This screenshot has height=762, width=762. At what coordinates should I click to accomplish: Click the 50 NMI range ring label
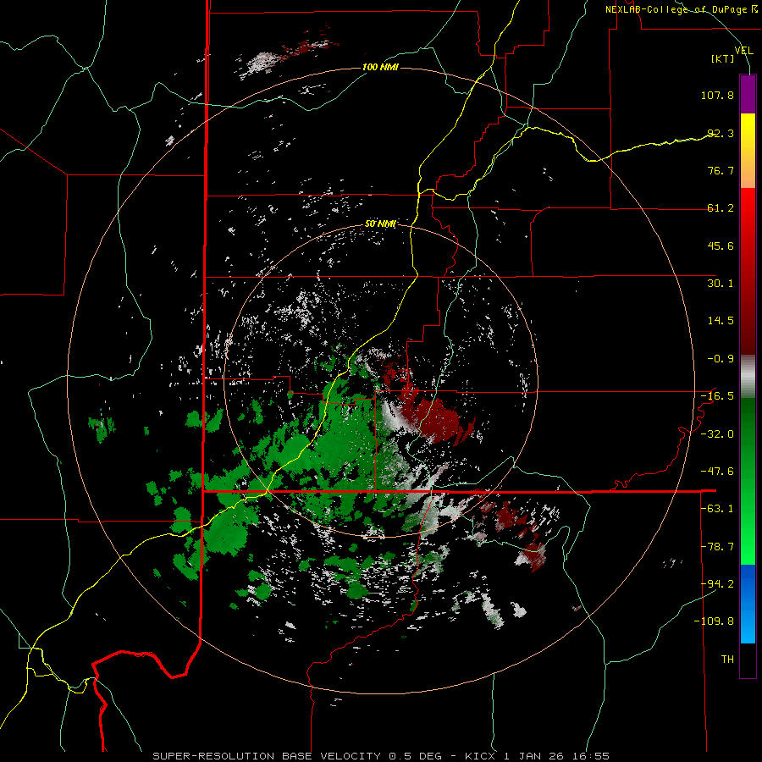point(380,224)
